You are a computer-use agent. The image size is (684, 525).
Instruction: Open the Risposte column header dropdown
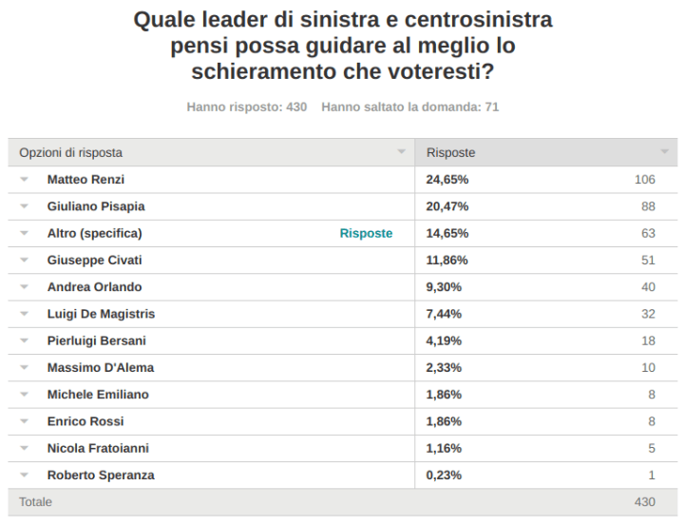coord(664,152)
